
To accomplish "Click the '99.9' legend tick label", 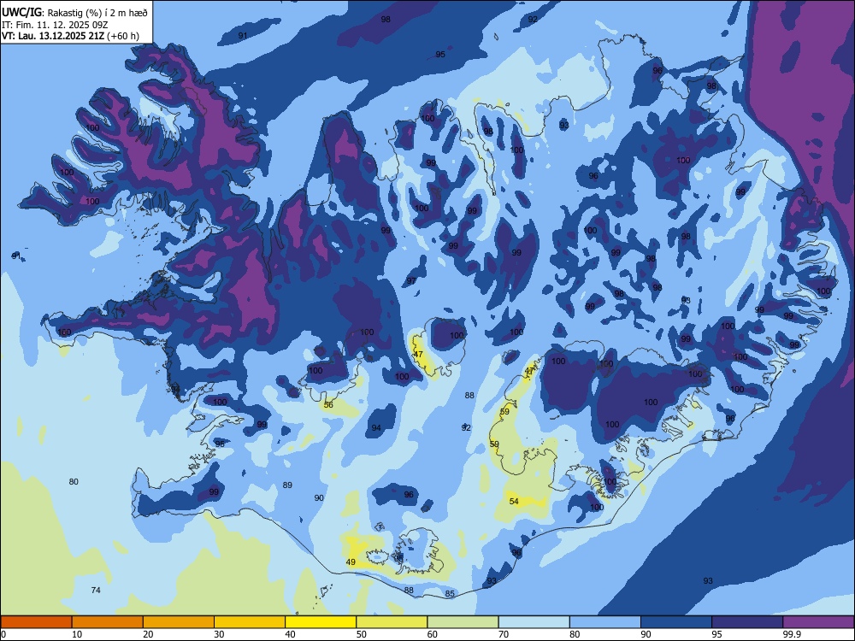I will point(792,634).
